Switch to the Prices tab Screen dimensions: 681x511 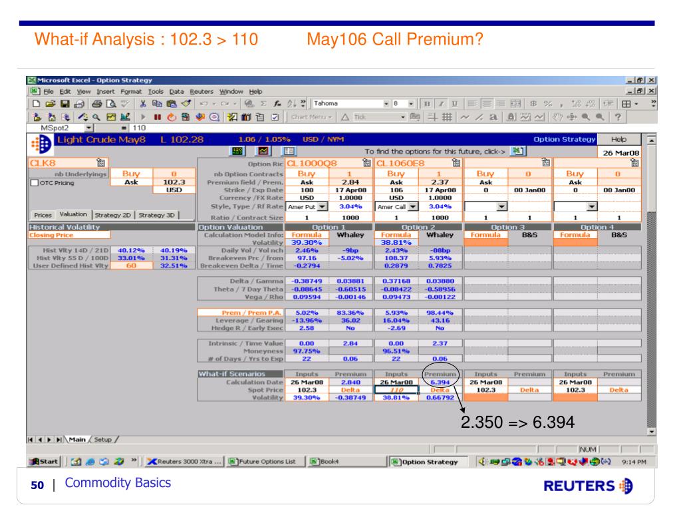pos(43,215)
